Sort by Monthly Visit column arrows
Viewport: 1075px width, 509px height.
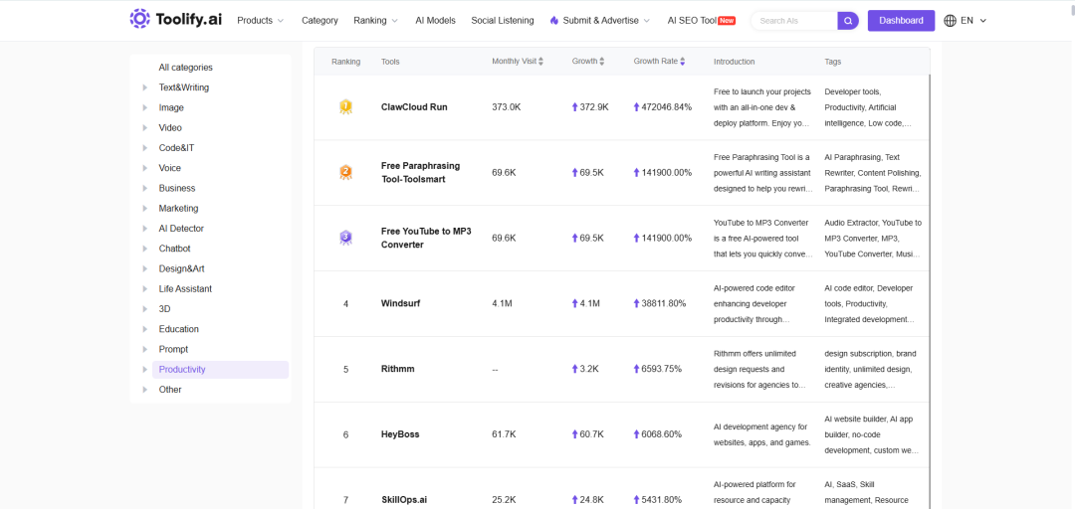point(540,62)
